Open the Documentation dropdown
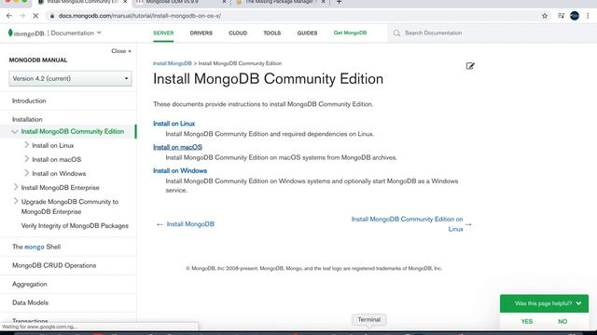 pyautogui.click(x=76, y=33)
